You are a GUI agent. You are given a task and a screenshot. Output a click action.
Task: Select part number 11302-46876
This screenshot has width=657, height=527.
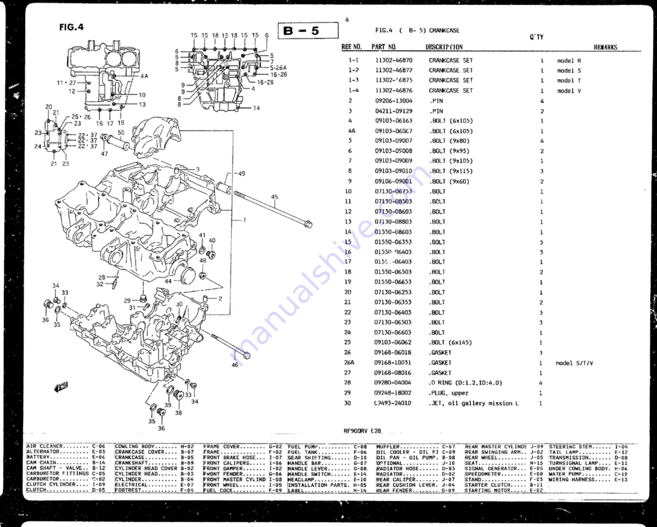point(394,90)
